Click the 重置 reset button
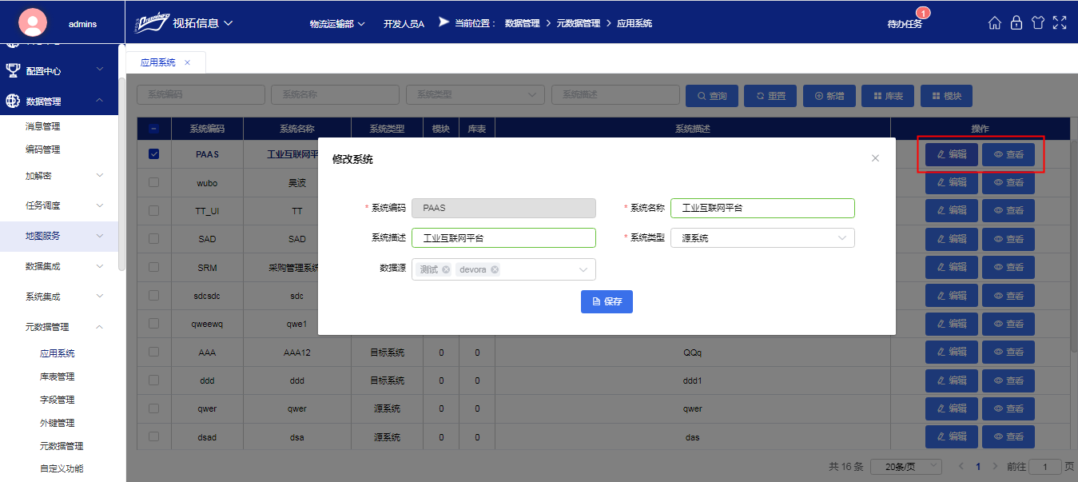The width and height of the screenshot is (1078, 482). (x=770, y=96)
